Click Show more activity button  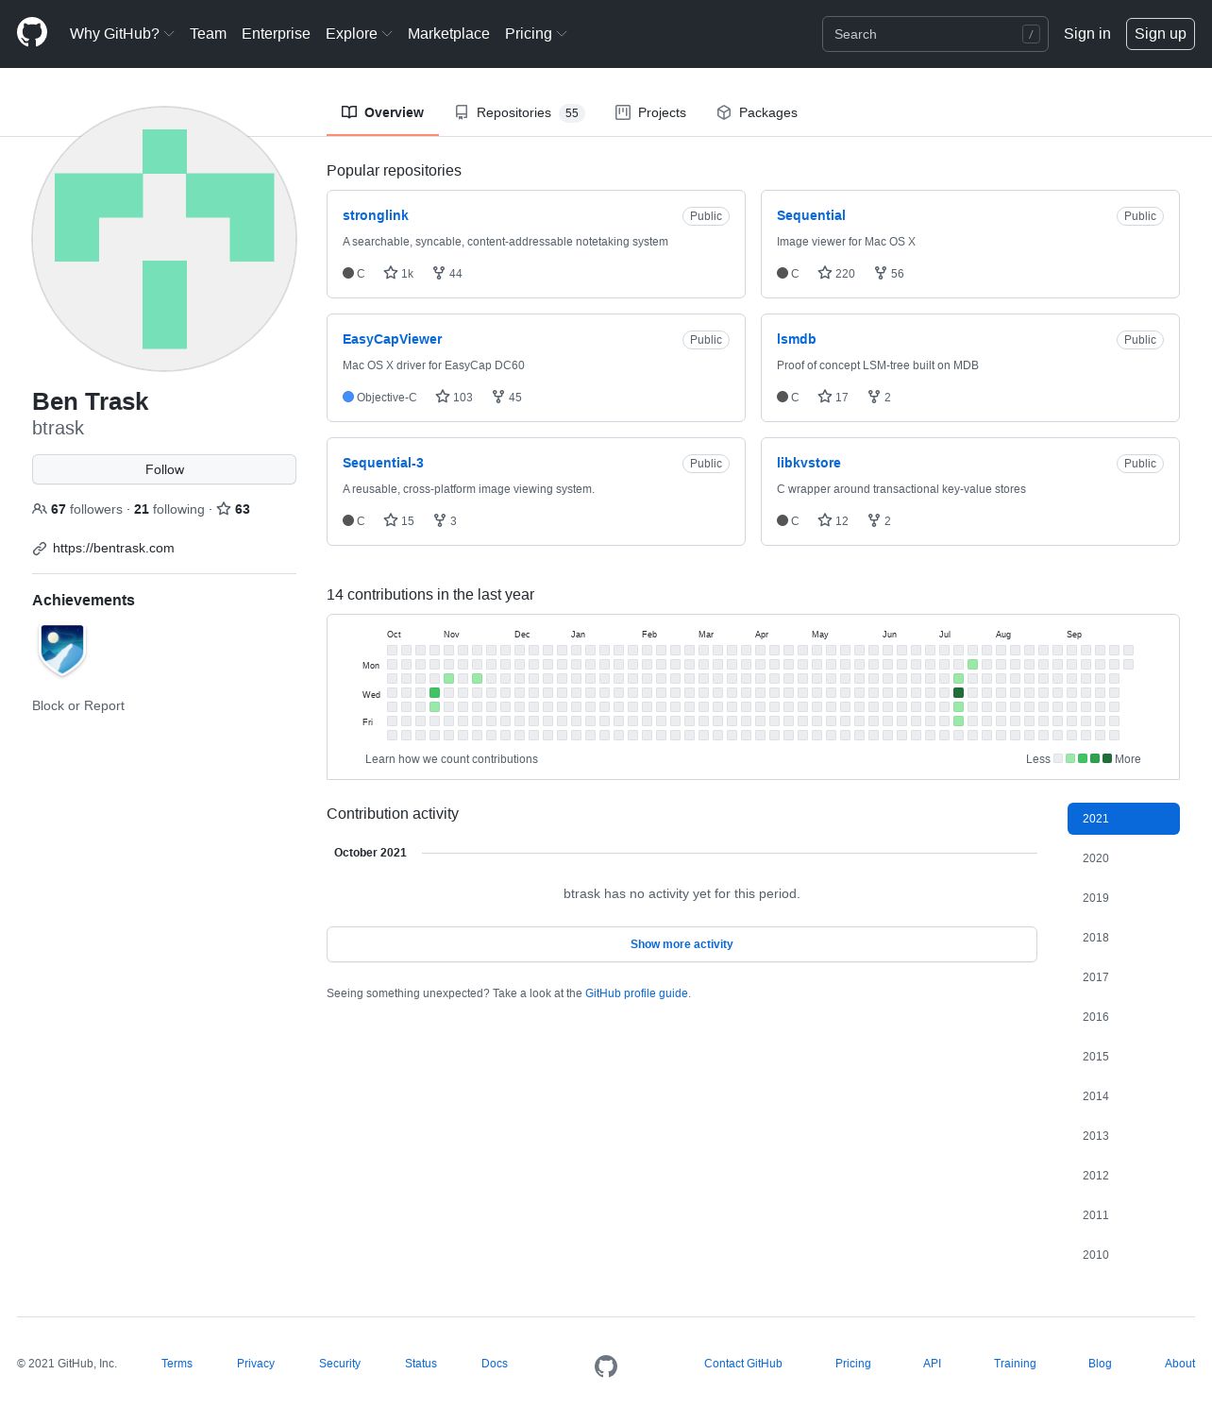[x=682, y=944]
